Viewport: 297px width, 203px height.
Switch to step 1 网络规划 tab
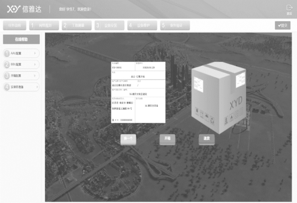click(44, 25)
